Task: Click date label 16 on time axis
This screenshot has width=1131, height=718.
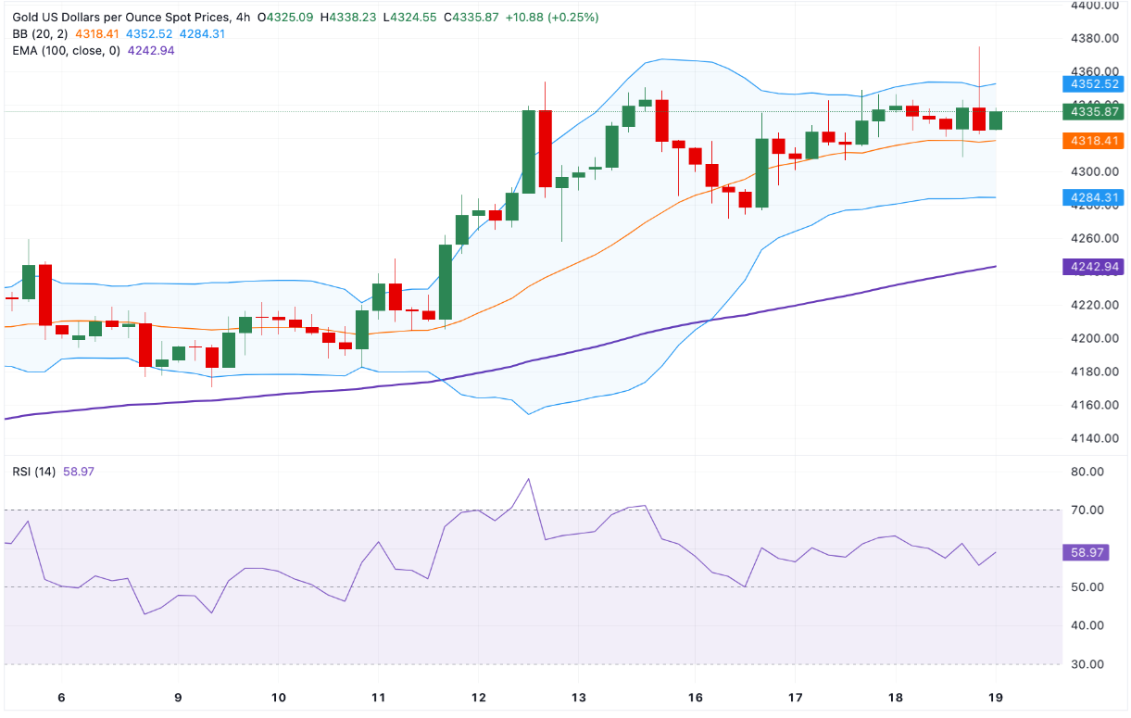Action: (x=695, y=698)
